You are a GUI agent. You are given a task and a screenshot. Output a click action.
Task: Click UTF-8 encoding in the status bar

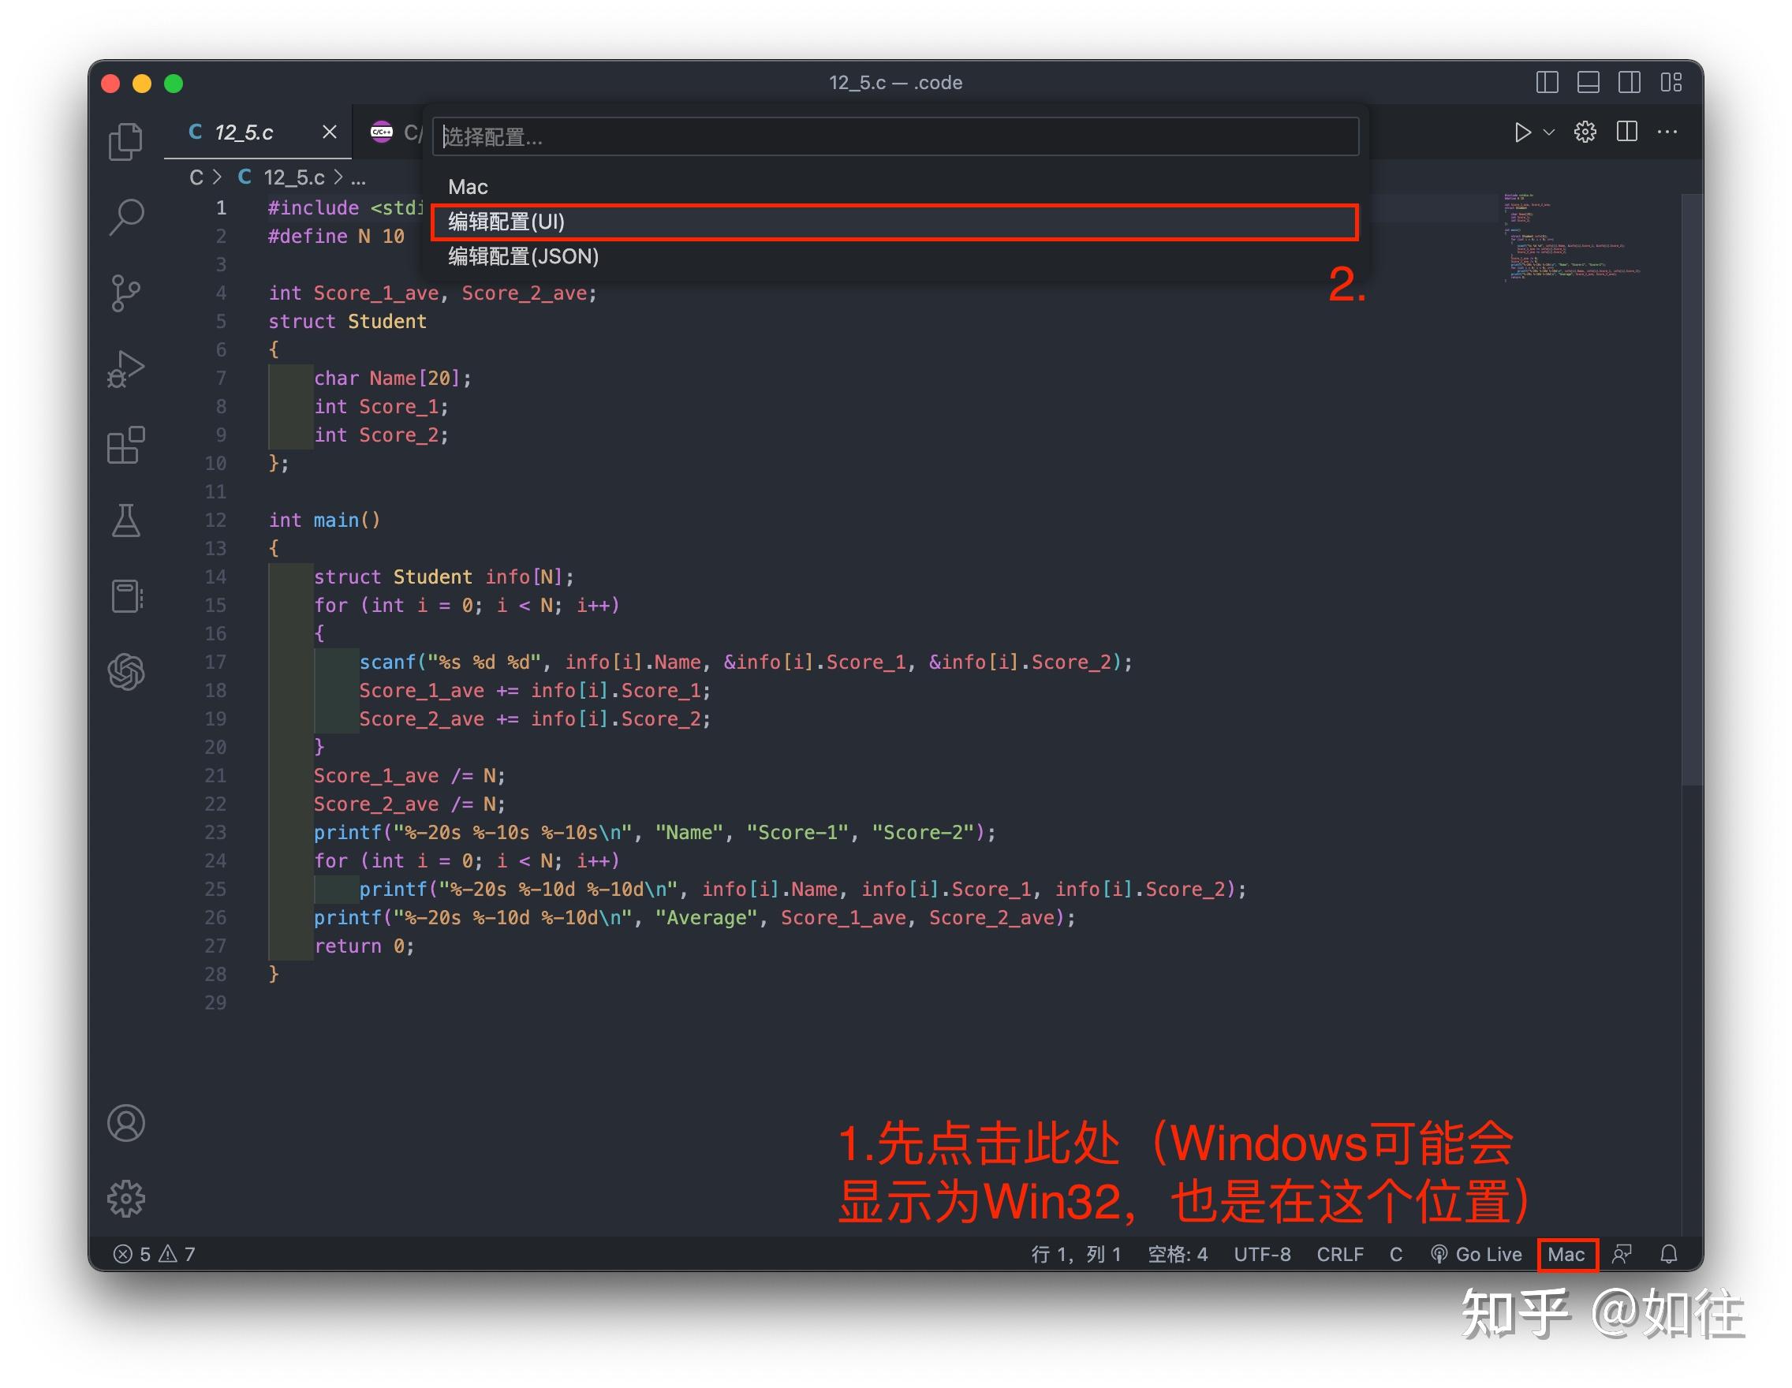pyautogui.click(x=1262, y=1254)
